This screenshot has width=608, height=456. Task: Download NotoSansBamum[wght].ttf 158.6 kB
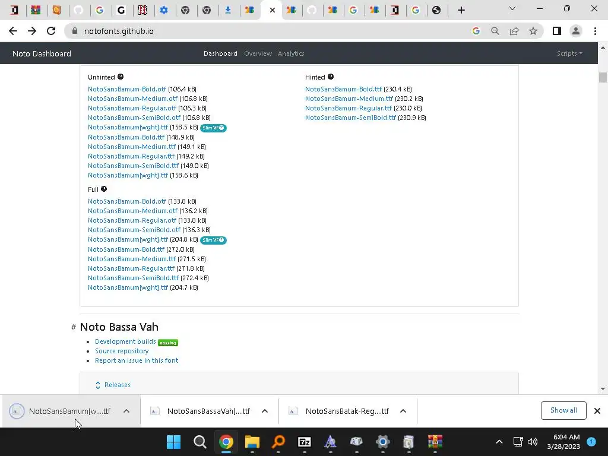[128, 175]
